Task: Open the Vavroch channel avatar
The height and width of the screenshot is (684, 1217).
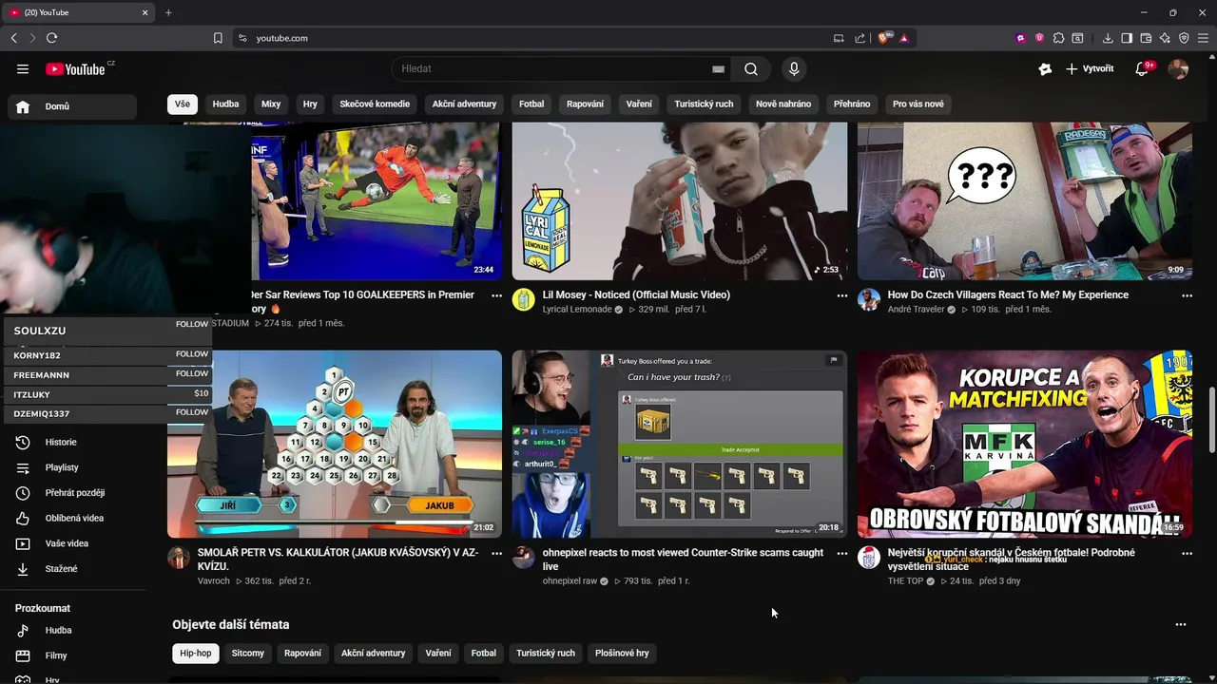Action: pos(179,558)
